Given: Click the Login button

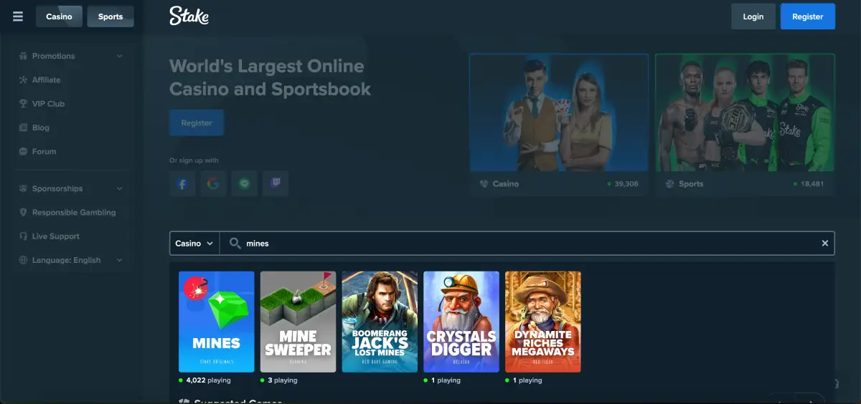Looking at the screenshot, I should point(753,16).
